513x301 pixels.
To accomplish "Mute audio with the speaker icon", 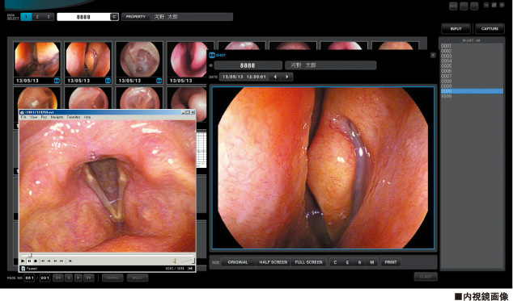I will pos(175,261).
